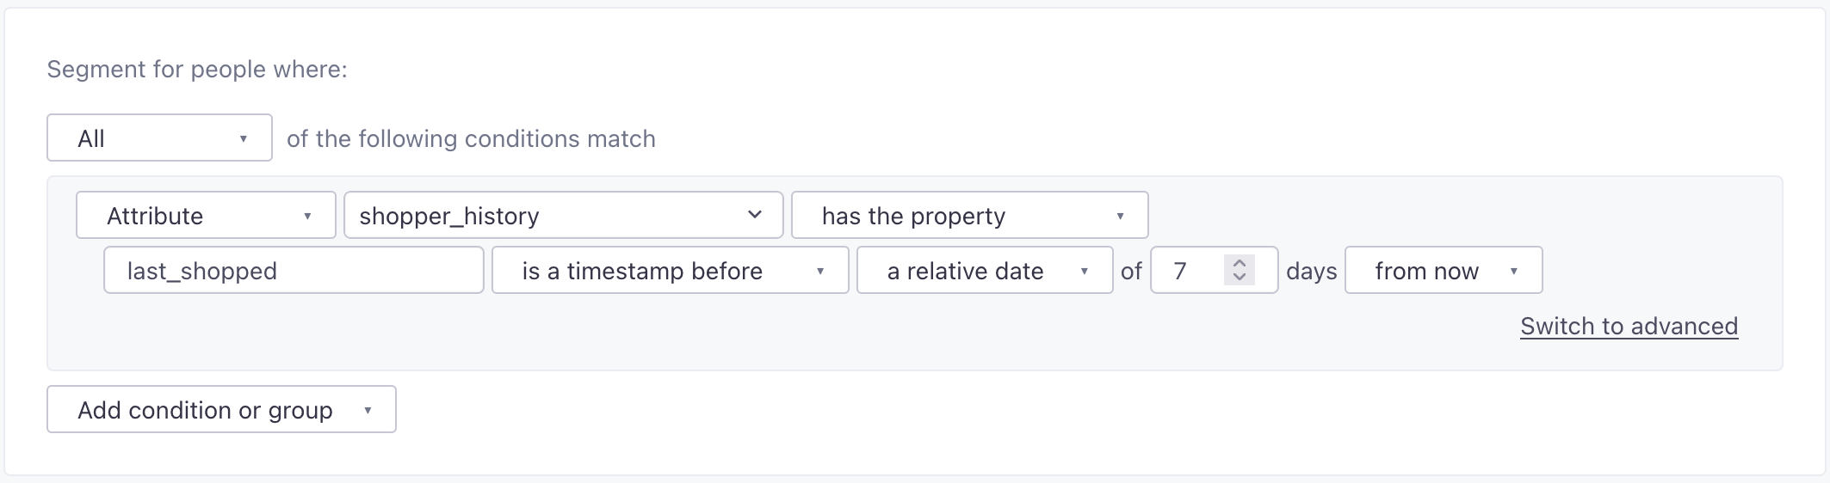Increase days with the stepper up arrow
Viewport: 1830px width, 483px height.
point(1240,263)
